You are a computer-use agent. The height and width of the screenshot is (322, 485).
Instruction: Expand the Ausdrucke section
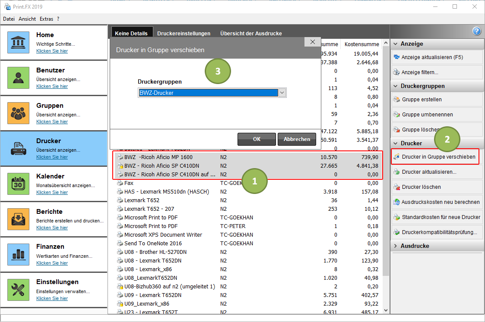coord(395,246)
